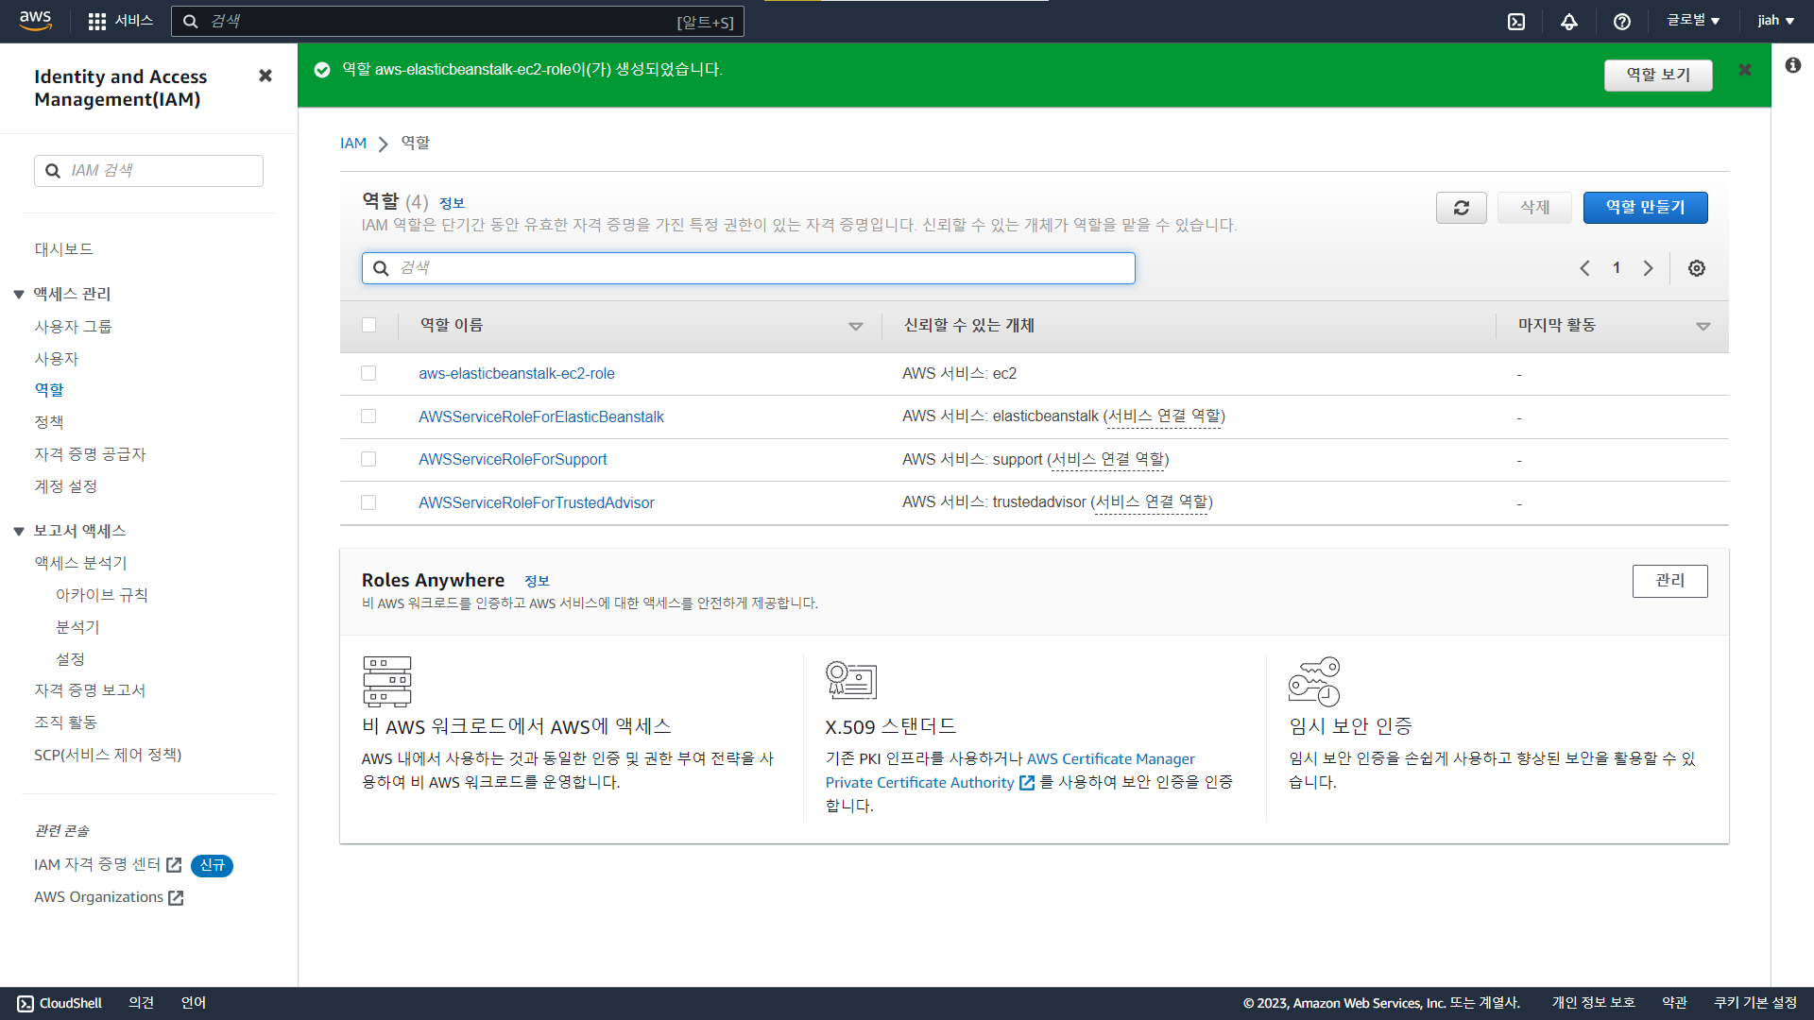Click the IAM breadcrumb link
Image resolution: width=1814 pixels, height=1020 pixels.
pos(353,144)
